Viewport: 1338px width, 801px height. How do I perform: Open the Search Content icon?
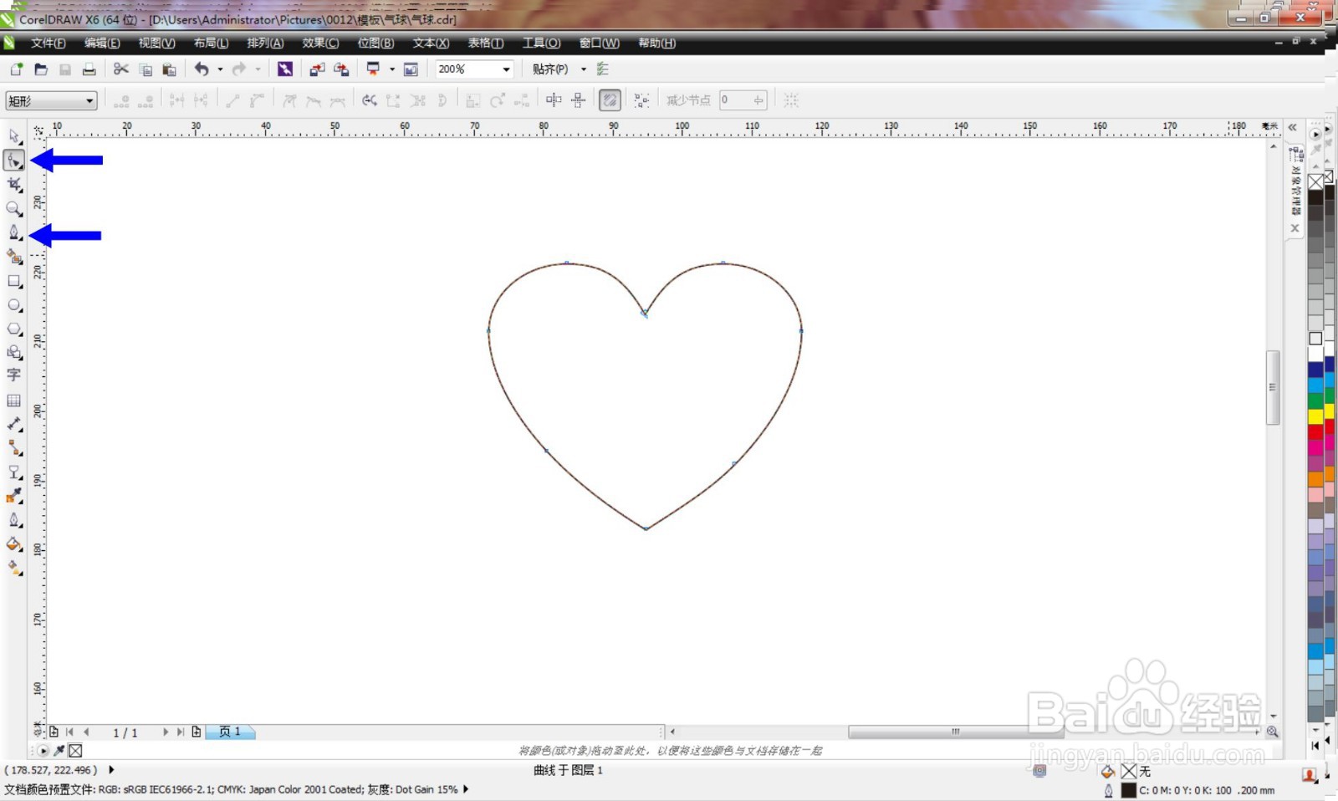click(x=285, y=69)
